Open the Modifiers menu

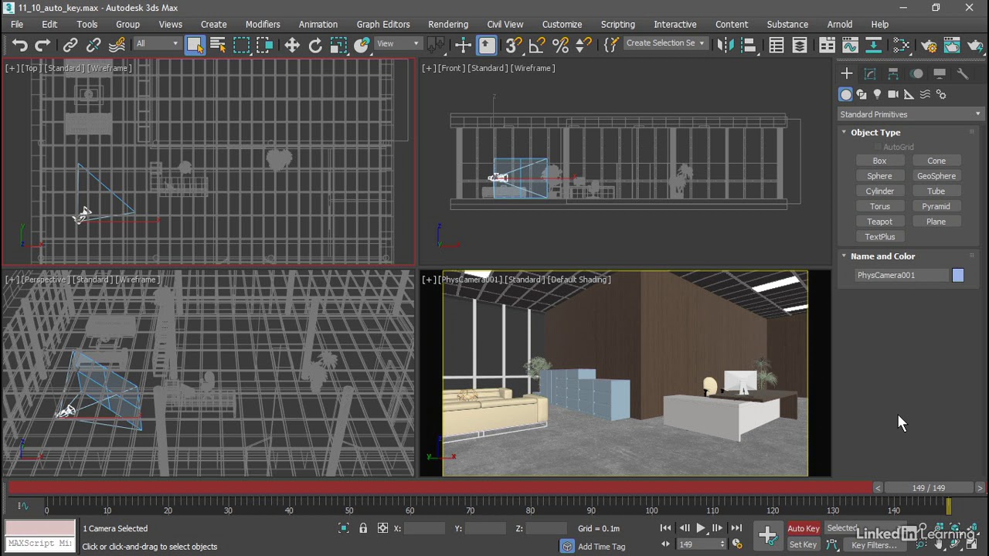tap(263, 24)
